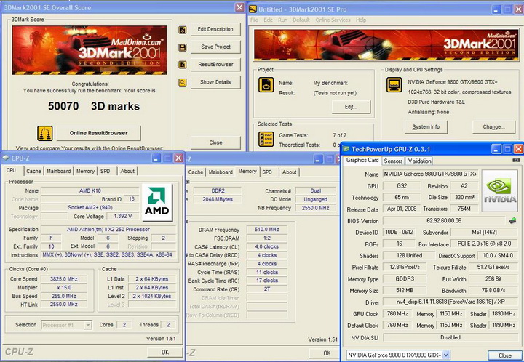Click the Edit Description button
524x362 pixels.
(x=215, y=29)
